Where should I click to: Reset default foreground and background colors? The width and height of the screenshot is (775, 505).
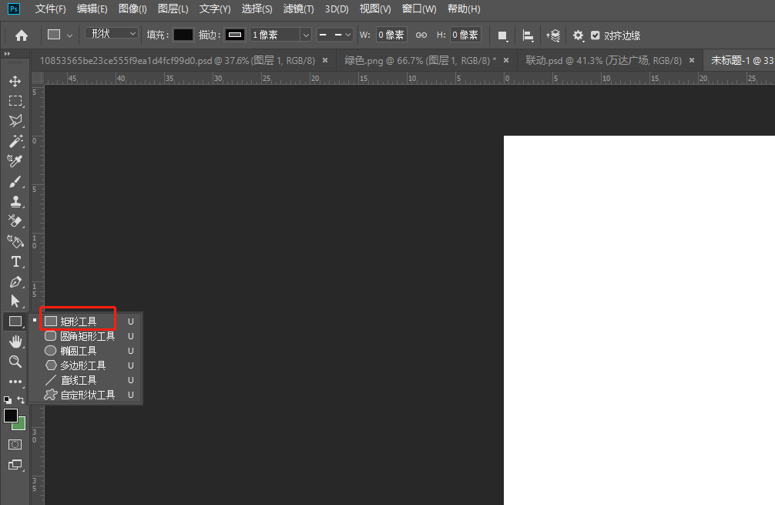pos(8,399)
